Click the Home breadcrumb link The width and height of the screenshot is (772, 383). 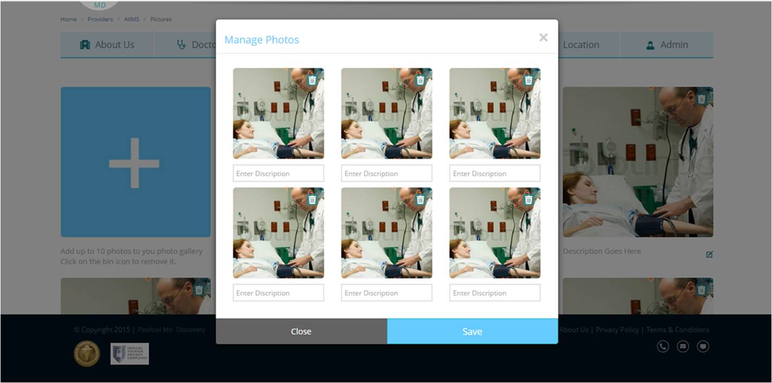point(69,19)
